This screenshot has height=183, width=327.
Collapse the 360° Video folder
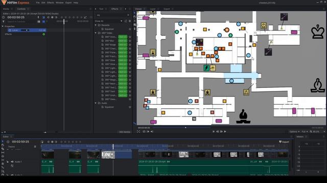click(96, 33)
